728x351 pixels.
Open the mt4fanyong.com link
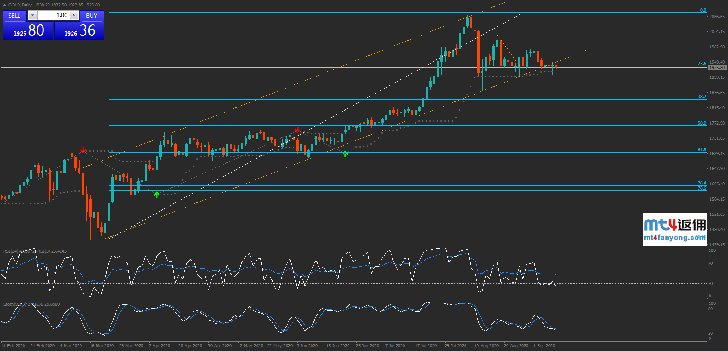pos(674,238)
